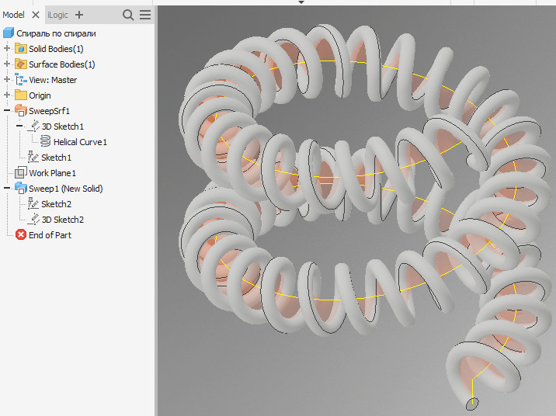The image size is (556, 416).
Task: Click the Origin folder icon
Action: point(21,95)
